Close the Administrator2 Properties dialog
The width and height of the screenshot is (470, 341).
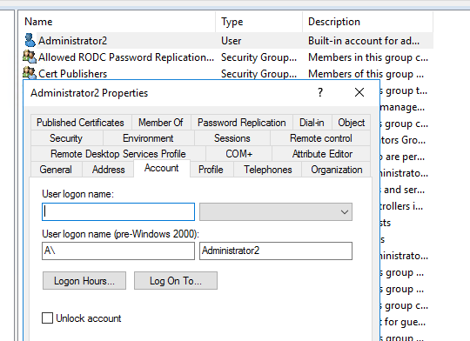point(359,92)
